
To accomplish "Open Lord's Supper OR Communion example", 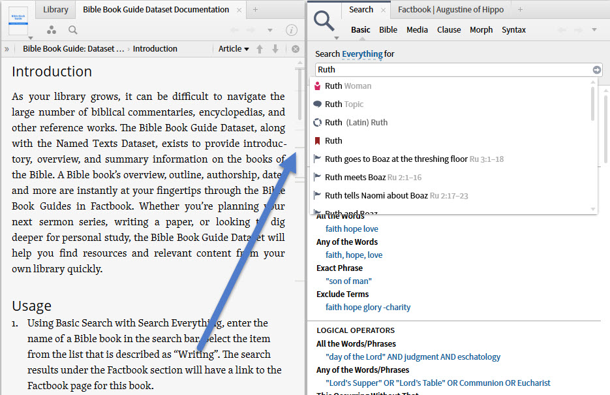I will pyautogui.click(x=438, y=383).
